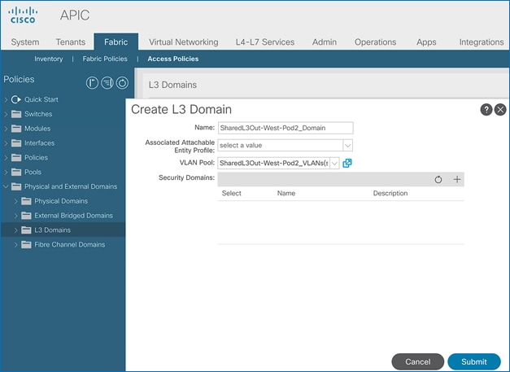Select Physical and External Domains item
Viewport: 510px width, 372px height.
point(71,186)
